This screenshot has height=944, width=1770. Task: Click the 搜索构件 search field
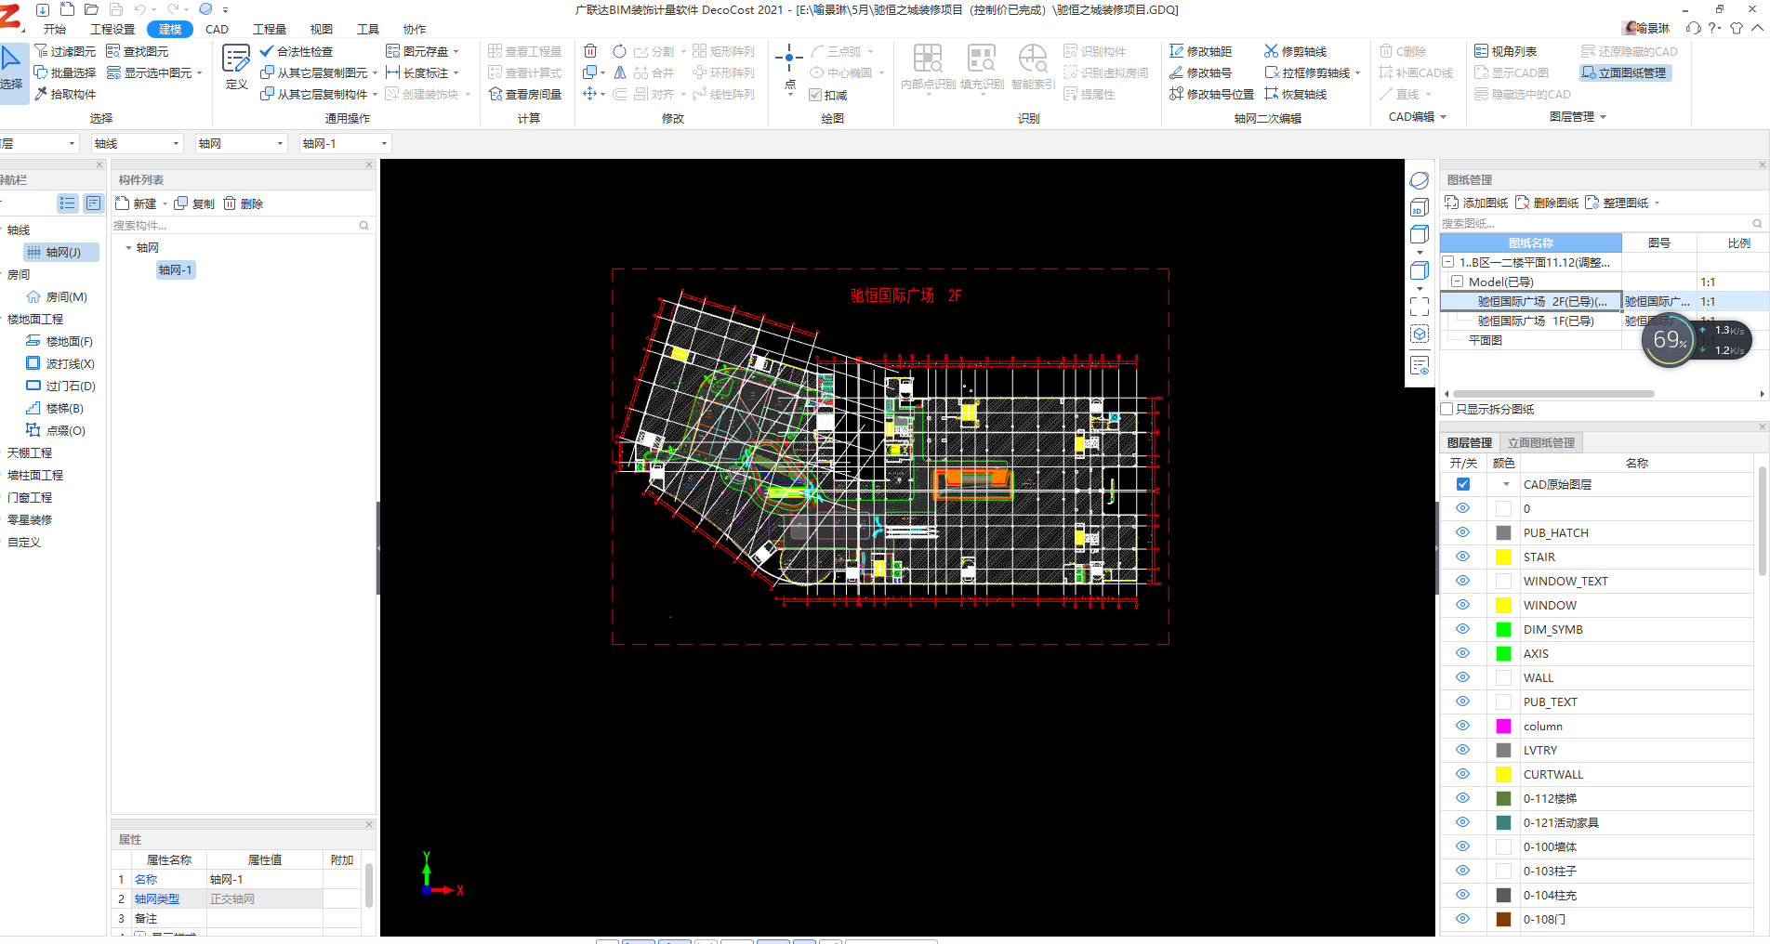(241, 225)
